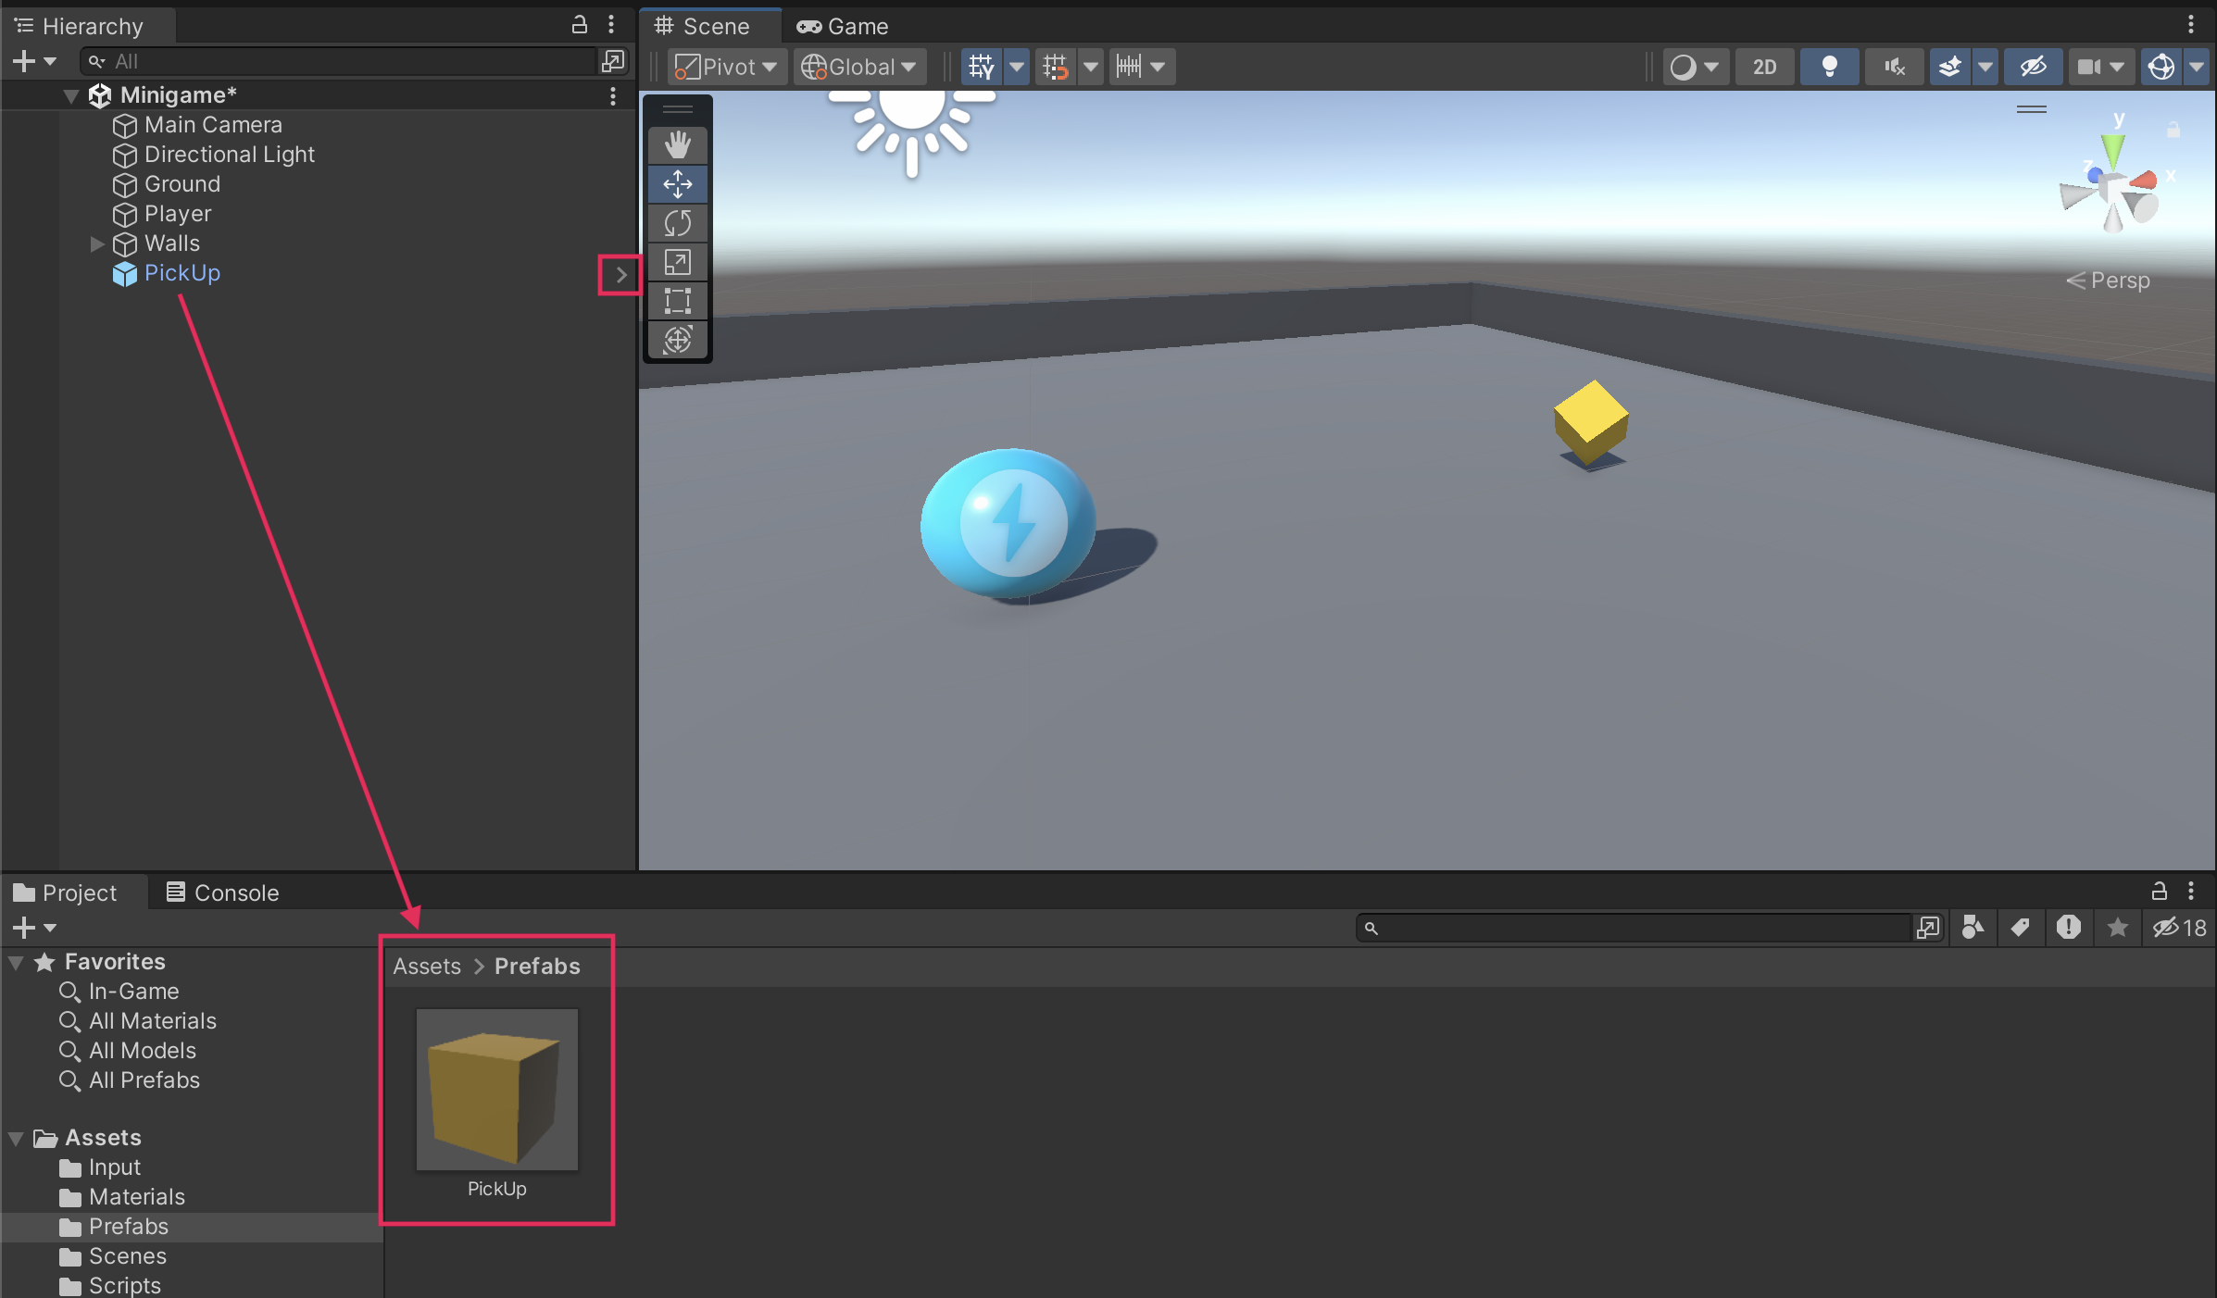Toggle 2D view mode
Screen dimensions: 2217x1298
click(x=1764, y=67)
